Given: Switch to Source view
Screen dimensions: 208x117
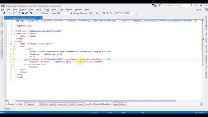Looking at the screenshot, I should point(29,104).
